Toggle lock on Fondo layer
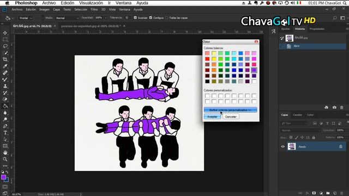 (x=341, y=146)
